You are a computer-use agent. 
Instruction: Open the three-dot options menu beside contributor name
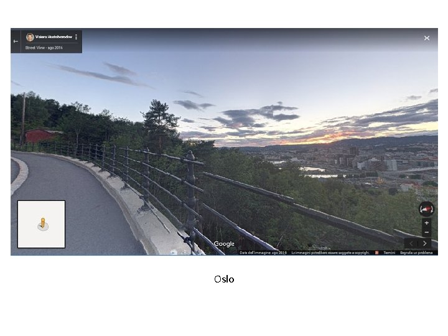pos(76,37)
